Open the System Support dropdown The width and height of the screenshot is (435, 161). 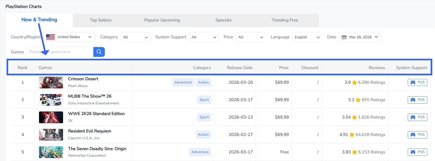coord(204,37)
